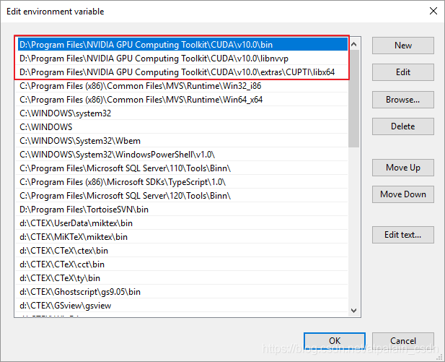Select the WindowsPowerShell\v1.0\ entry
The image size is (445, 362).
[x=182, y=155]
